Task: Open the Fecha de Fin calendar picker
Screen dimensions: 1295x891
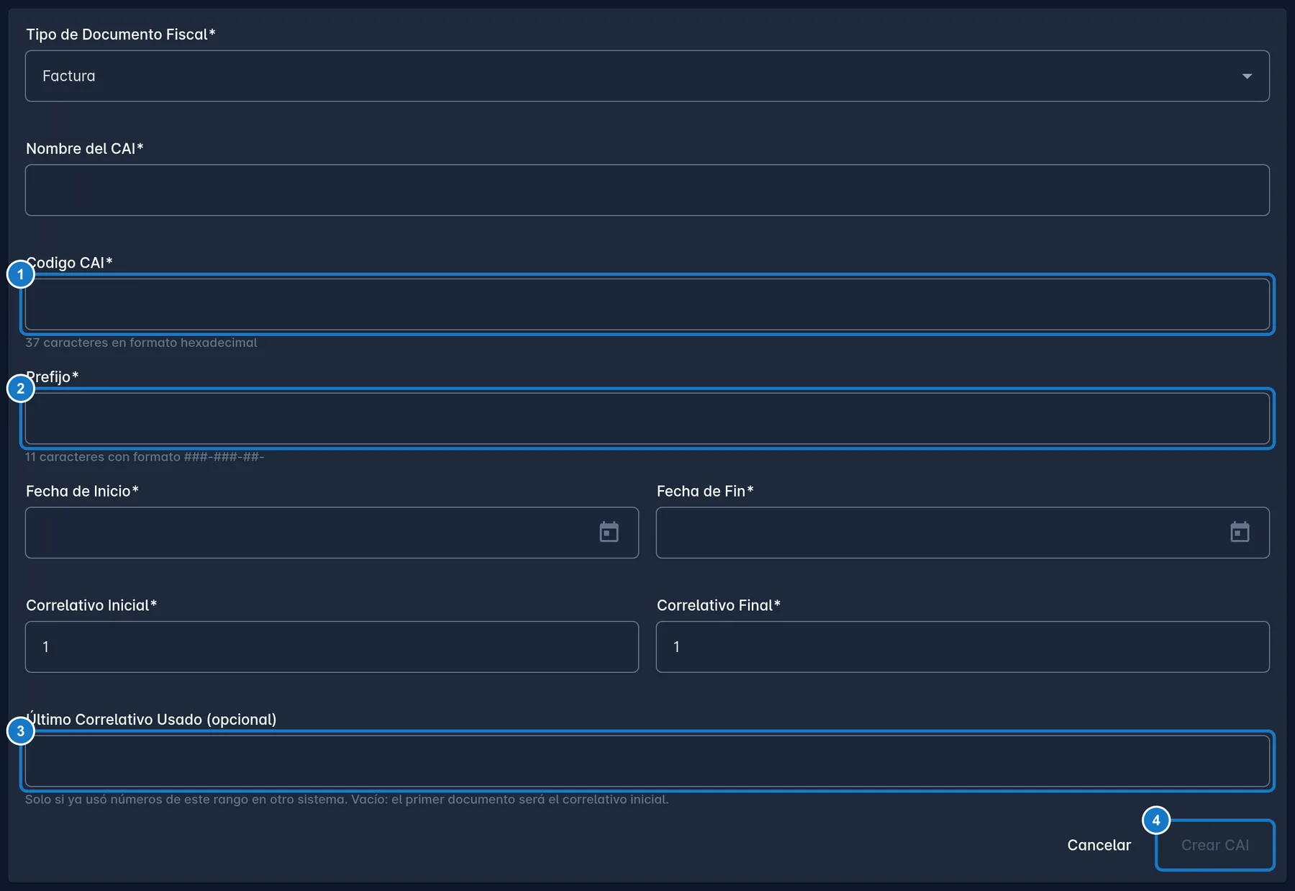Action: tap(1240, 533)
